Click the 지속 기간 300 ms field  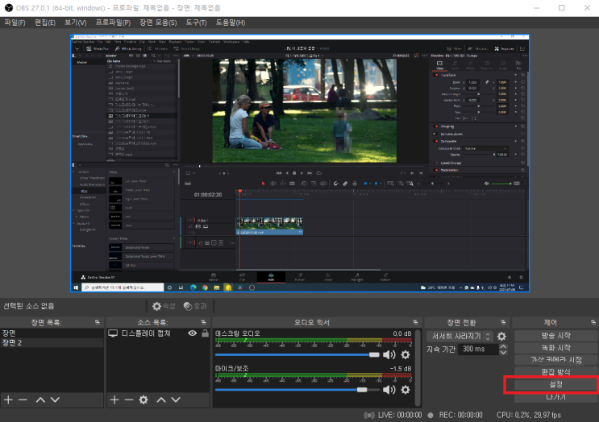point(479,349)
